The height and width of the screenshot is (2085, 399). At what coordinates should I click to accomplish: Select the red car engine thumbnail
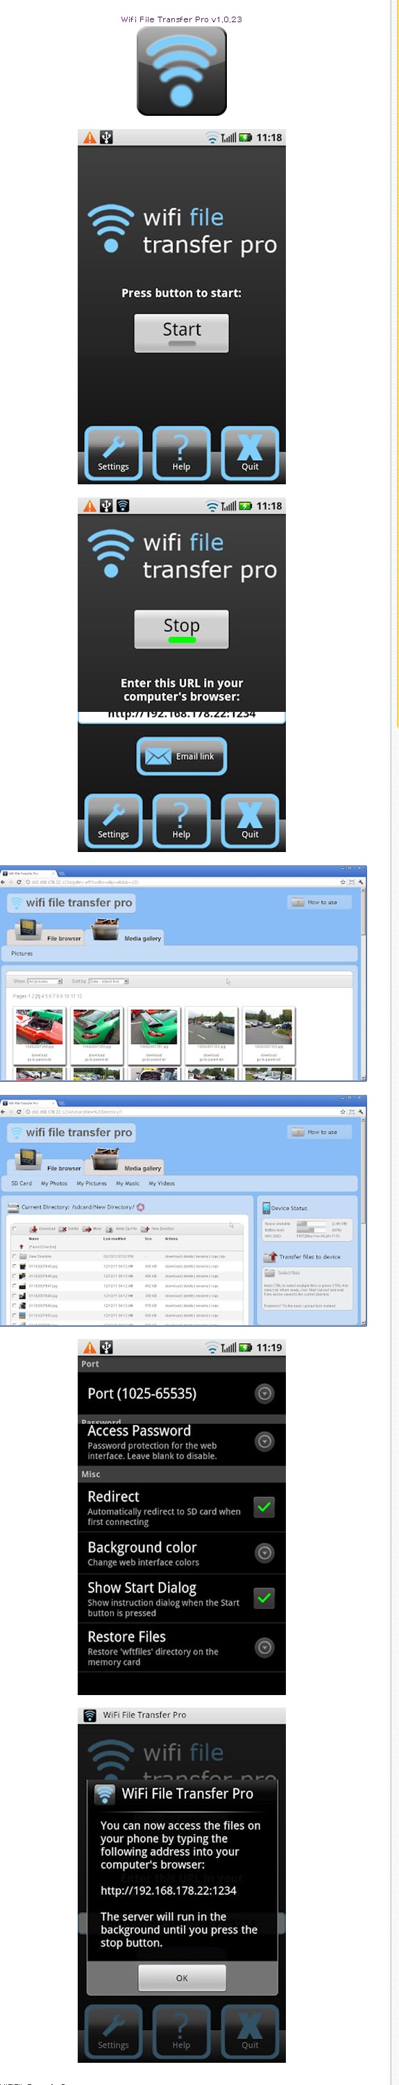(40, 1027)
